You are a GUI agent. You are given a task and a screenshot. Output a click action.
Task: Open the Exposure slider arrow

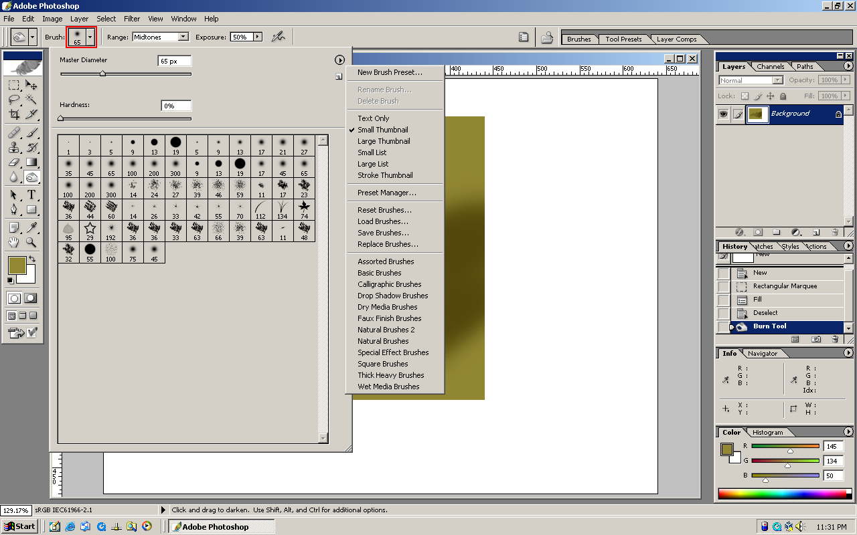click(258, 37)
